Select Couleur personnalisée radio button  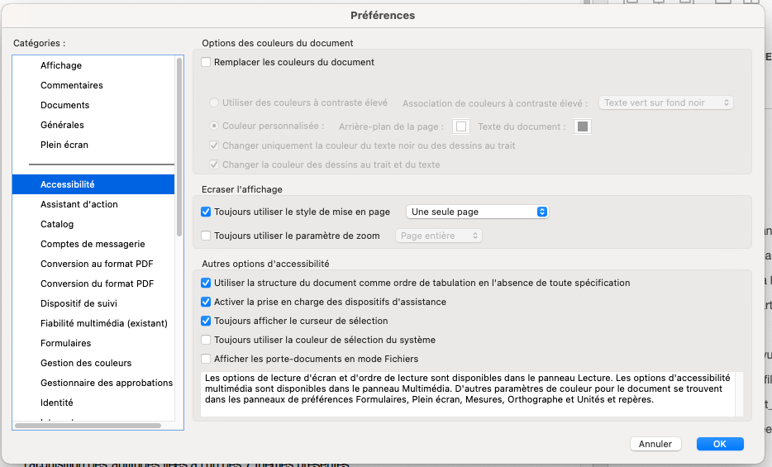point(214,126)
